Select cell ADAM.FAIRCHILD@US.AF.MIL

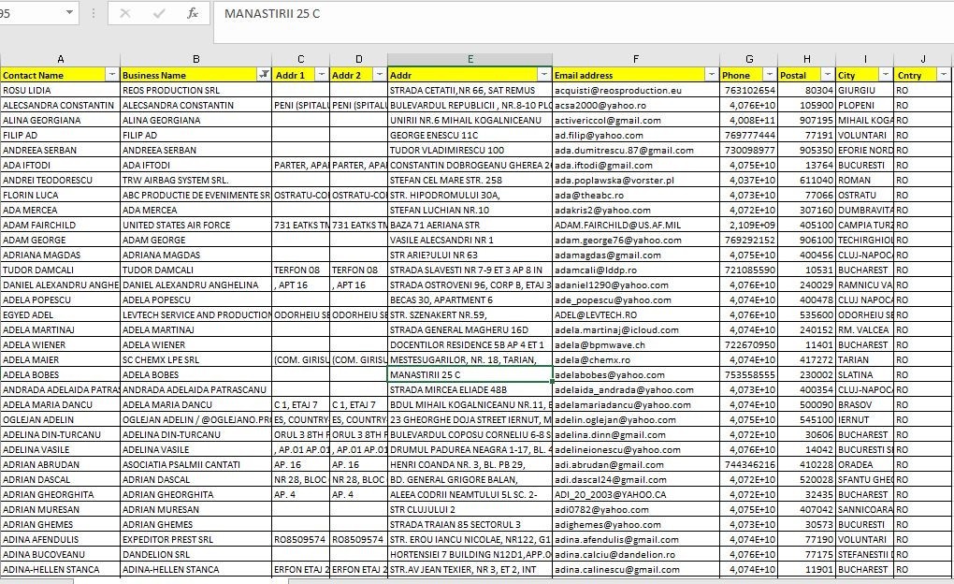click(x=636, y=225)
